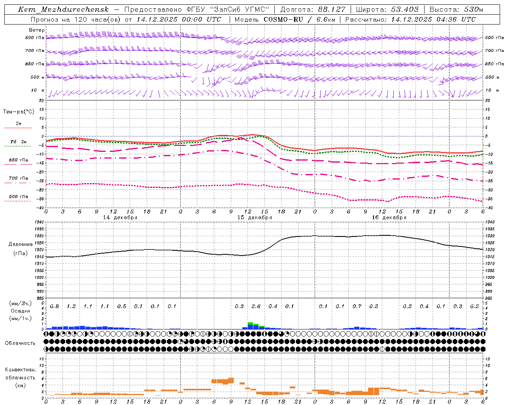The width and height of the screenshot is (506, 405).
Task: Click the Высота: 530м value
Action: 456,9
